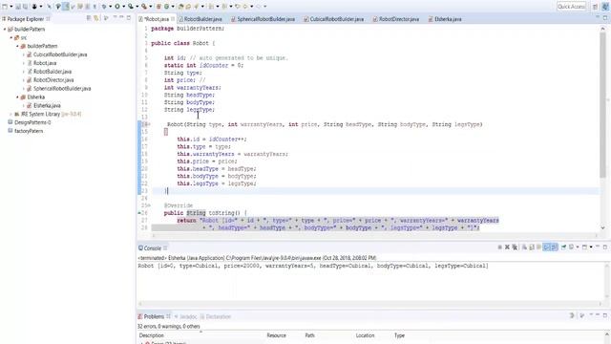Switch to RobotBuilder.java editor tab
Viewport: 611px width, 344px height.
click(203, 19)
